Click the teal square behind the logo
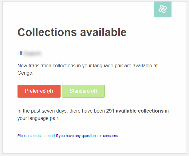The height and width of the screenshot is (156, 189). [163, 9]
